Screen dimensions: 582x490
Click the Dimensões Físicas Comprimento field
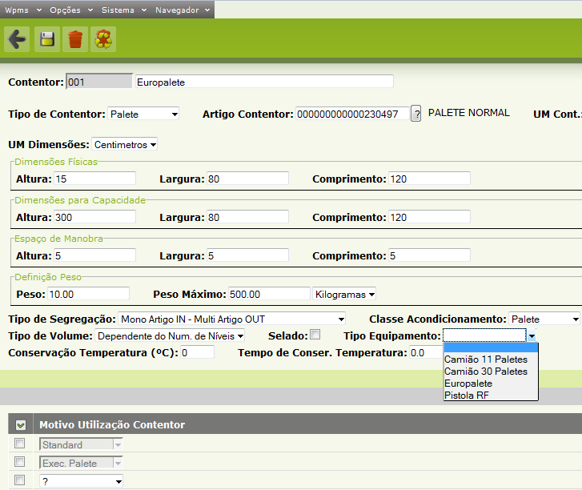coord(429,179)
